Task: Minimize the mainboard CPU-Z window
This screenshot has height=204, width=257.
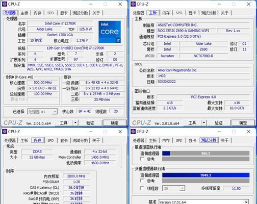Action: click(219, 4)
